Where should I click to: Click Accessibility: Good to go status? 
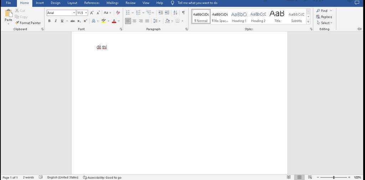(x=102, y=178)
